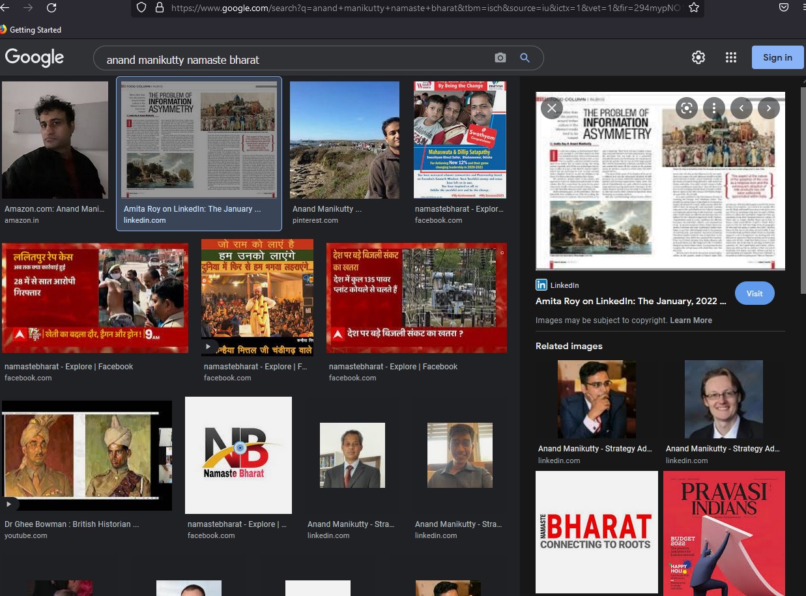Reload the page with the refresh icon

click(x=51, y=8)
